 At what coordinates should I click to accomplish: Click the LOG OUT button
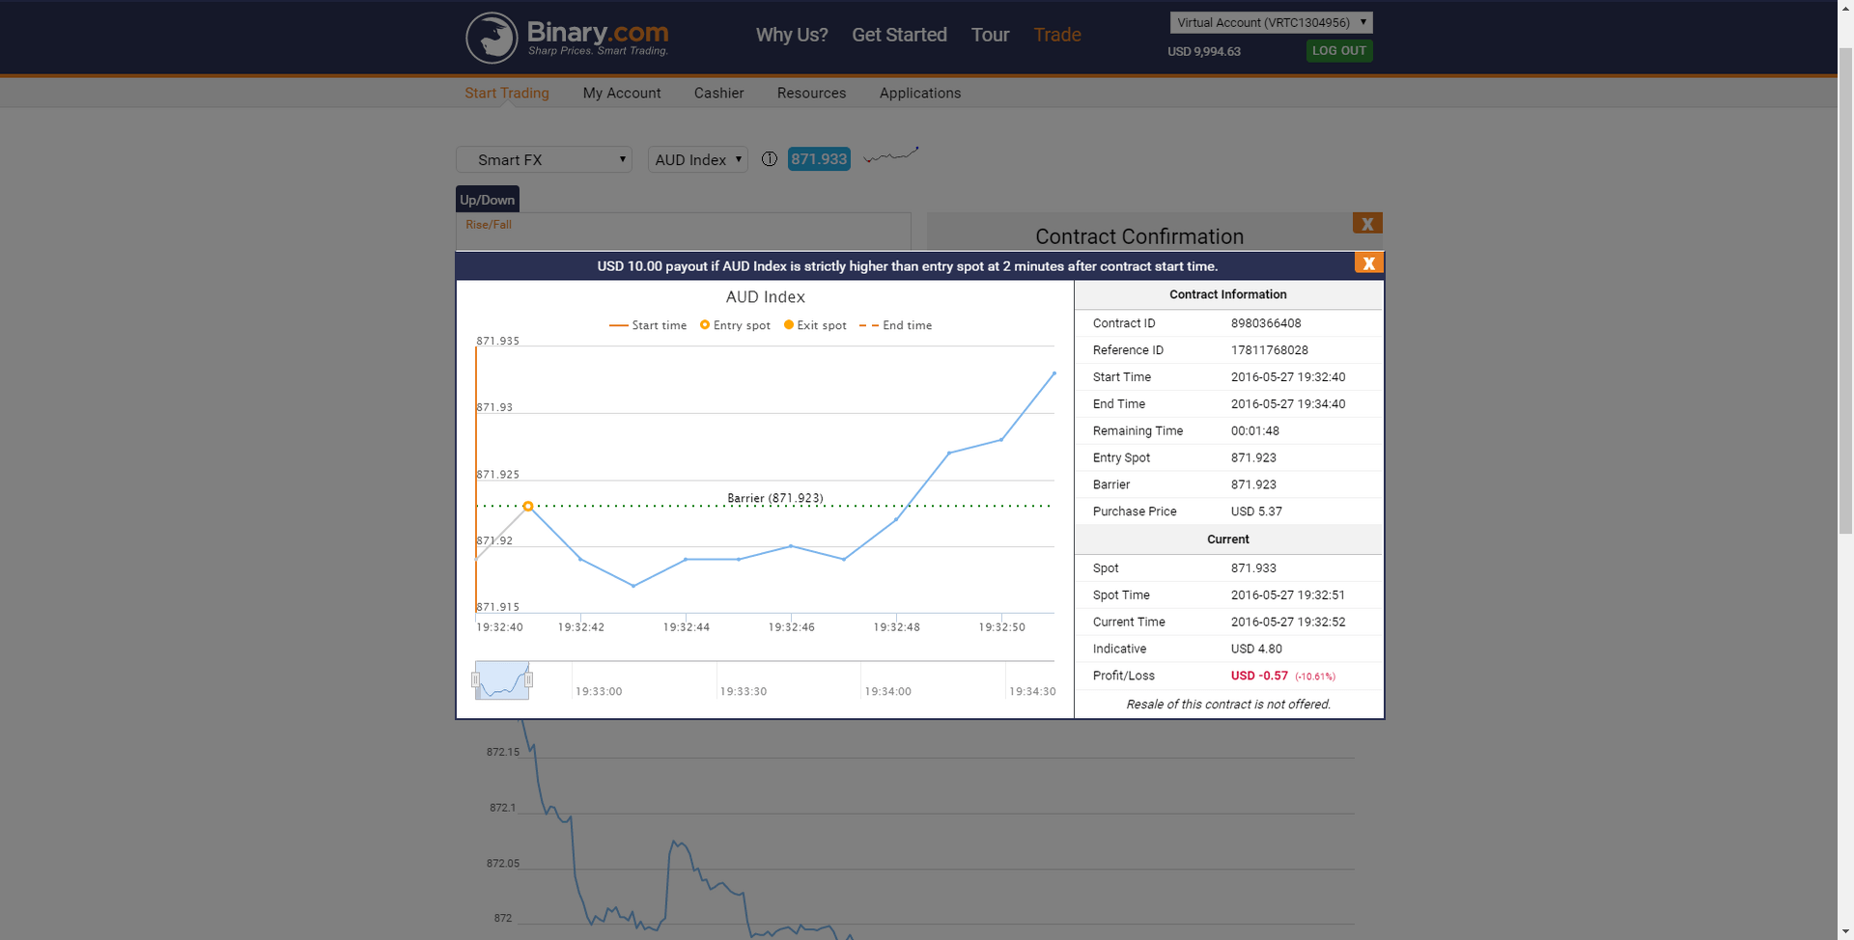(1339, 51)
